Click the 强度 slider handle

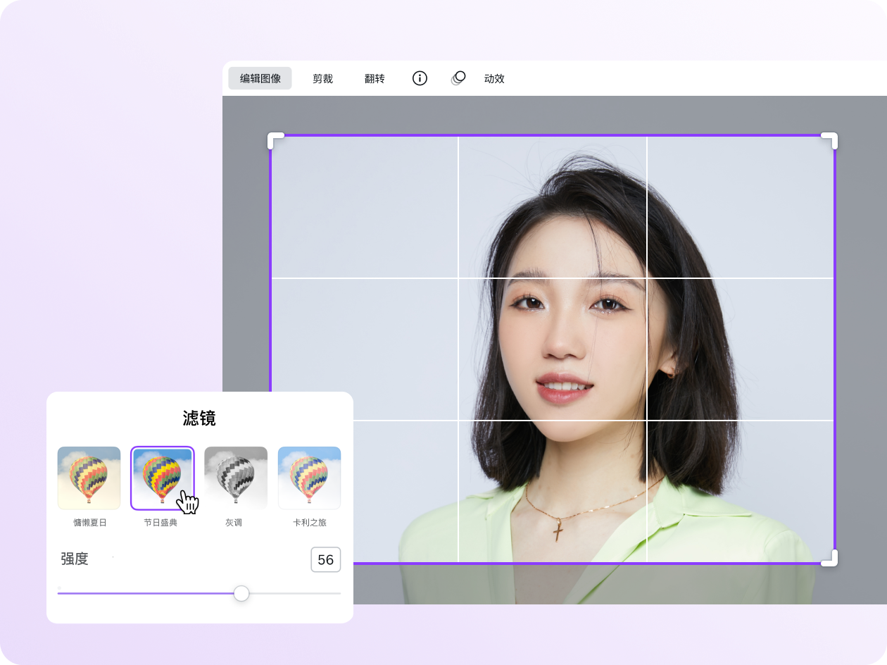(241, 593)
